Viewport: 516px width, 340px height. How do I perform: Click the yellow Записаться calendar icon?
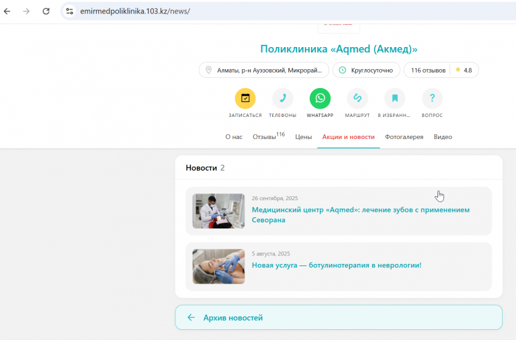(245, 98)
